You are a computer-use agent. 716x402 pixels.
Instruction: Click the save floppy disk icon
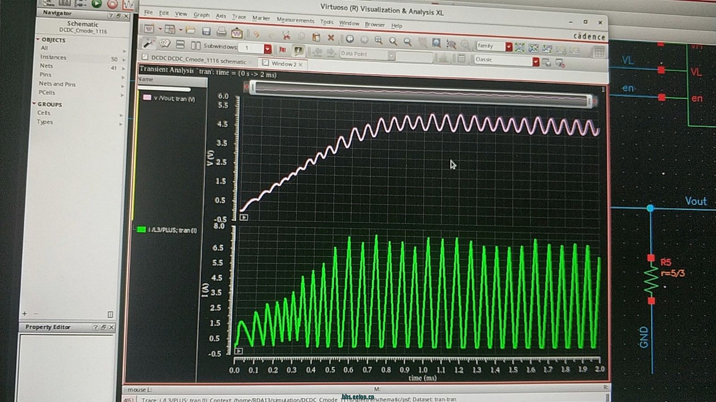coord(206,31)
